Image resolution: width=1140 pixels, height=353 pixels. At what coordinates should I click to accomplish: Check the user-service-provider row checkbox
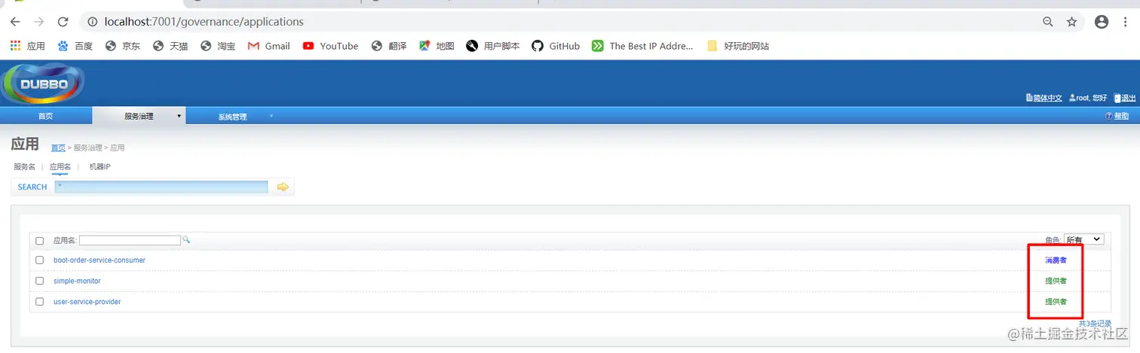click(40, 303)
